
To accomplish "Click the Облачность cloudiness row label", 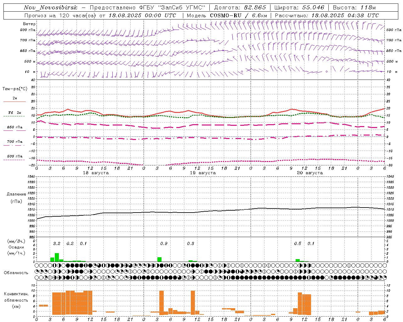I will 16,273.
